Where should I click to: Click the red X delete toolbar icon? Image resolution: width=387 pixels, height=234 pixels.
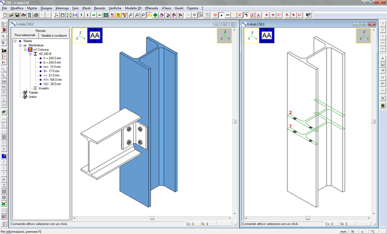(239, 15)
